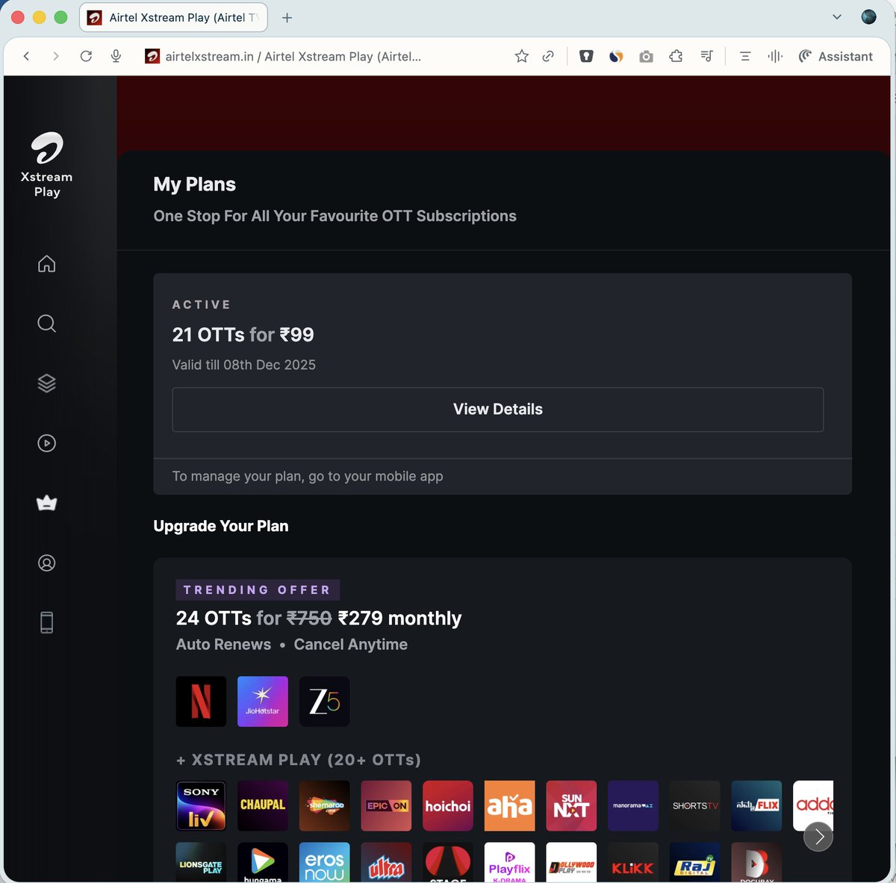Click the copy link icon

coord(548,56)
